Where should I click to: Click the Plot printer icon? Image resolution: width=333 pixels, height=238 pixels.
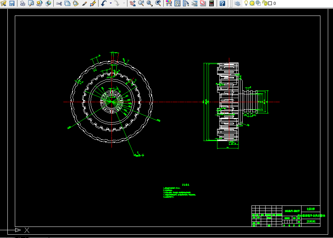23,3
